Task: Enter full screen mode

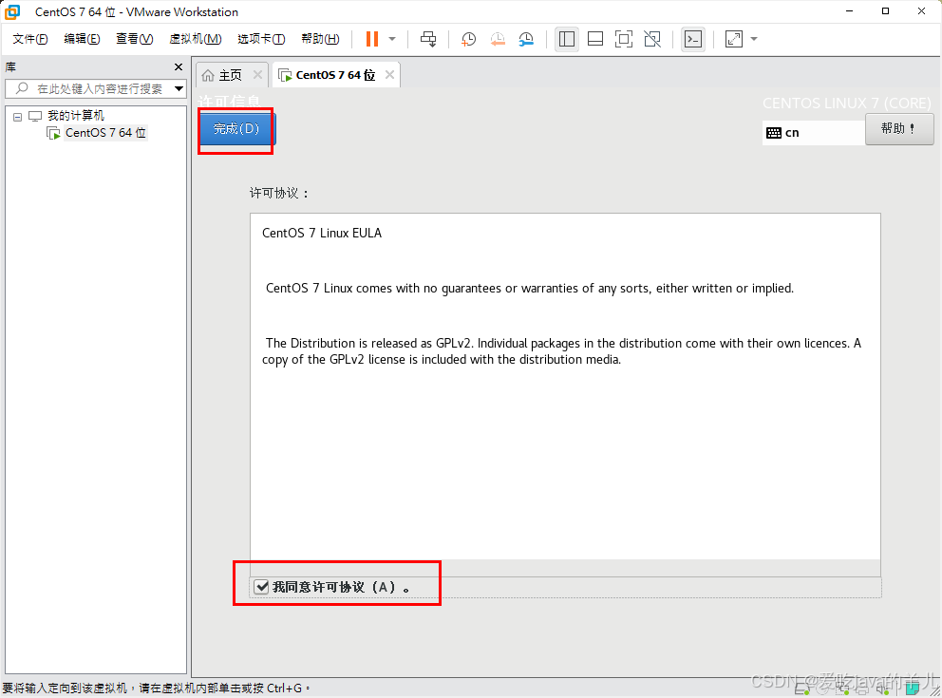Action: click(624, 39)
